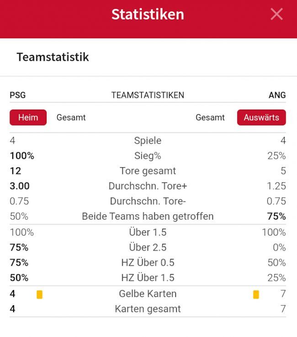Open the Teamstatistik section tab
Image resolution: width=297 pixels, height=337 pixels.
[x=53, y=57]
